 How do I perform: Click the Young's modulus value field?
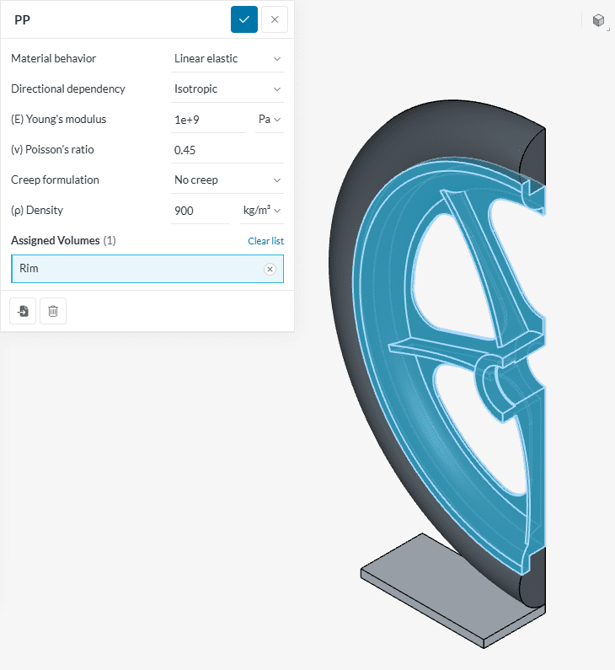click(207, 120)
